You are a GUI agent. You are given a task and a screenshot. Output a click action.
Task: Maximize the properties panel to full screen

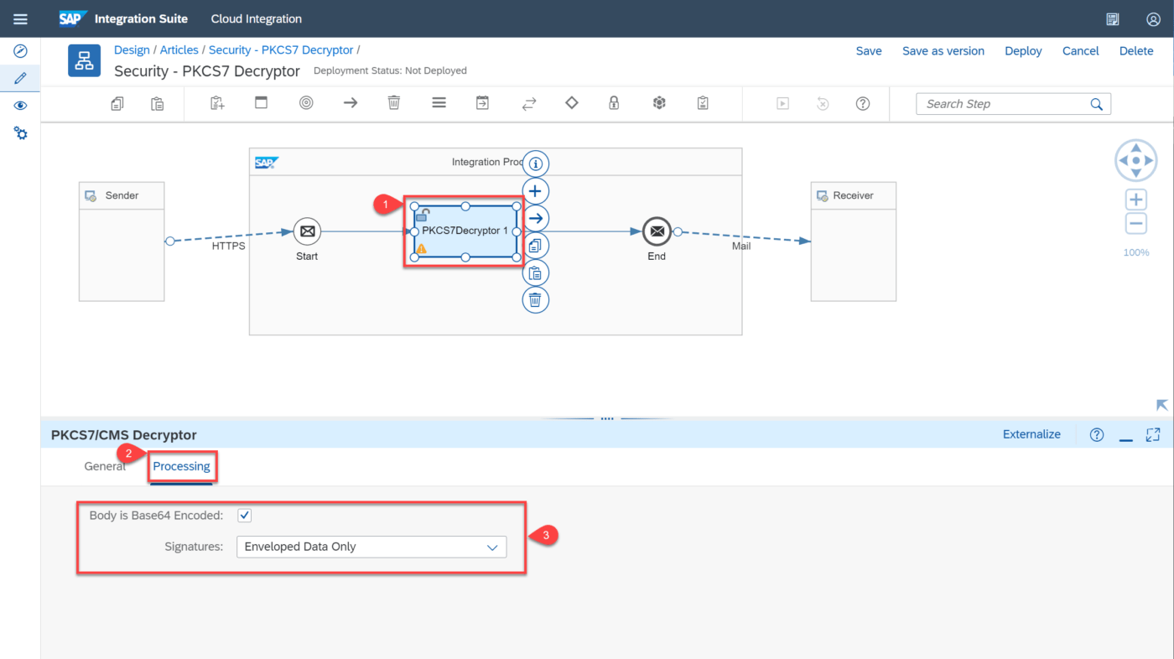point(1153,434)
